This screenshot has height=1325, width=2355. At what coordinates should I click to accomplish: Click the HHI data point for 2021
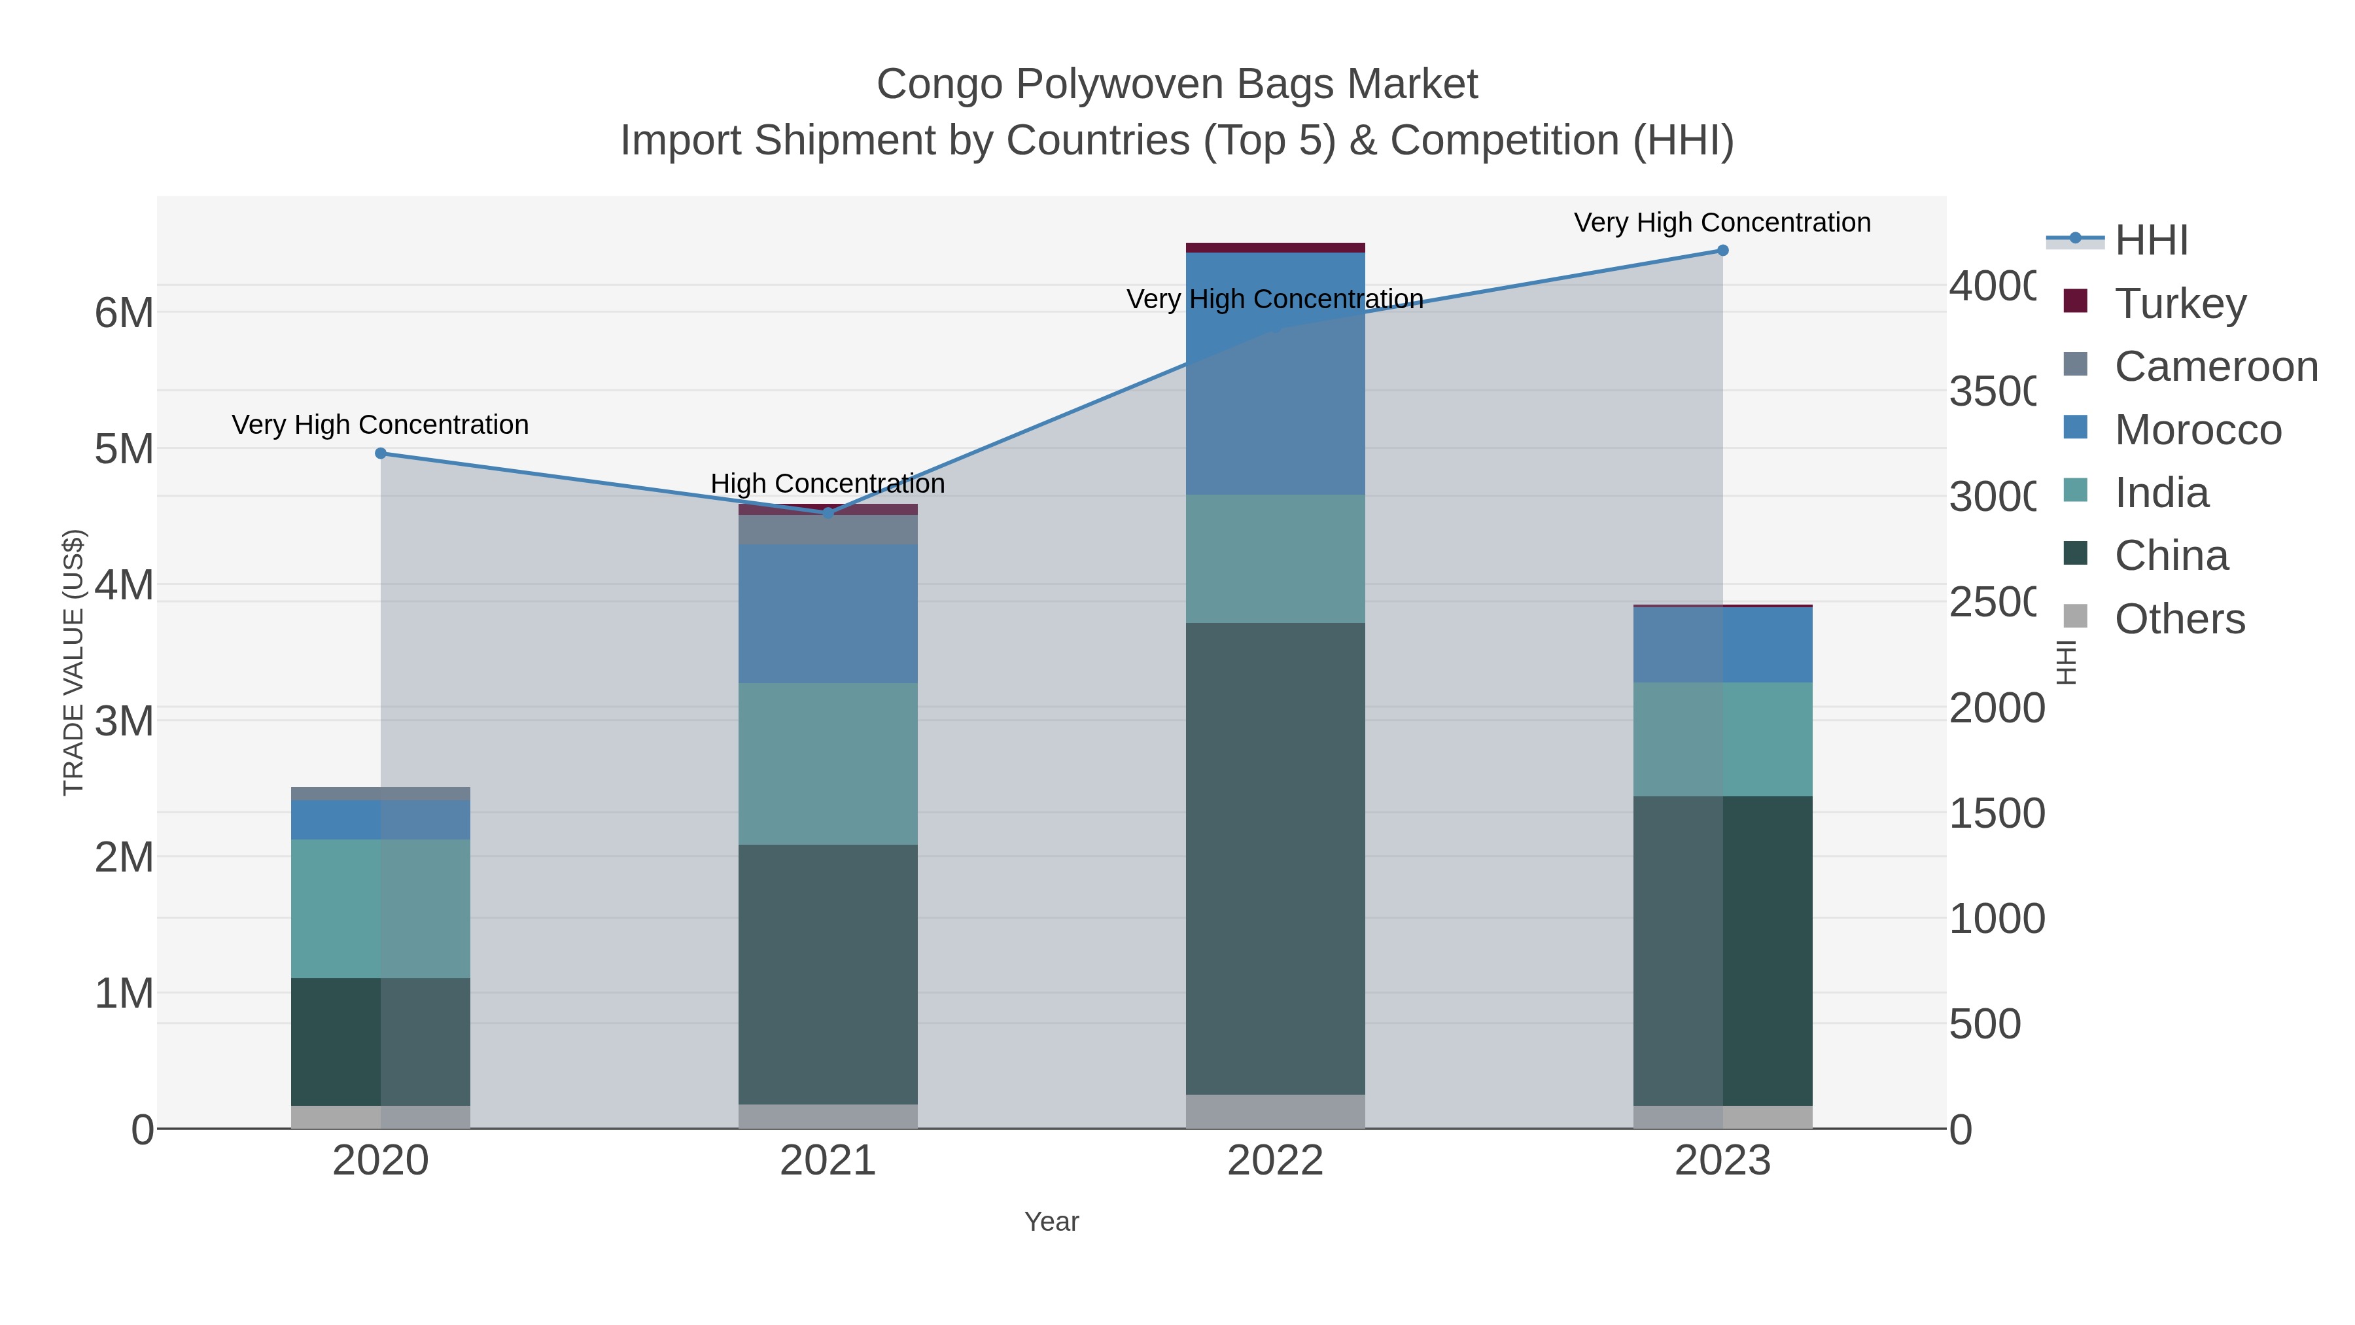(x=828, y=513)
